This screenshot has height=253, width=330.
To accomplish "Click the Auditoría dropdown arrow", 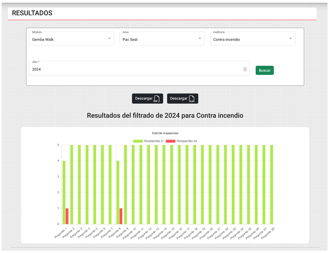I will pyautogui.click(x=290, y=38).
